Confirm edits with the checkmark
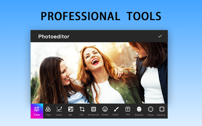 160,36
